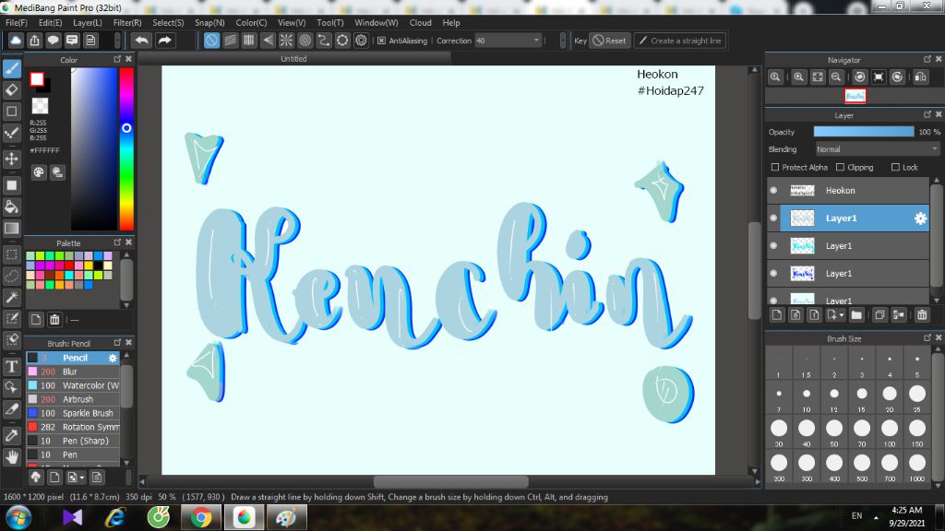Hide the Heokon layer

click(x=774, y=190)
